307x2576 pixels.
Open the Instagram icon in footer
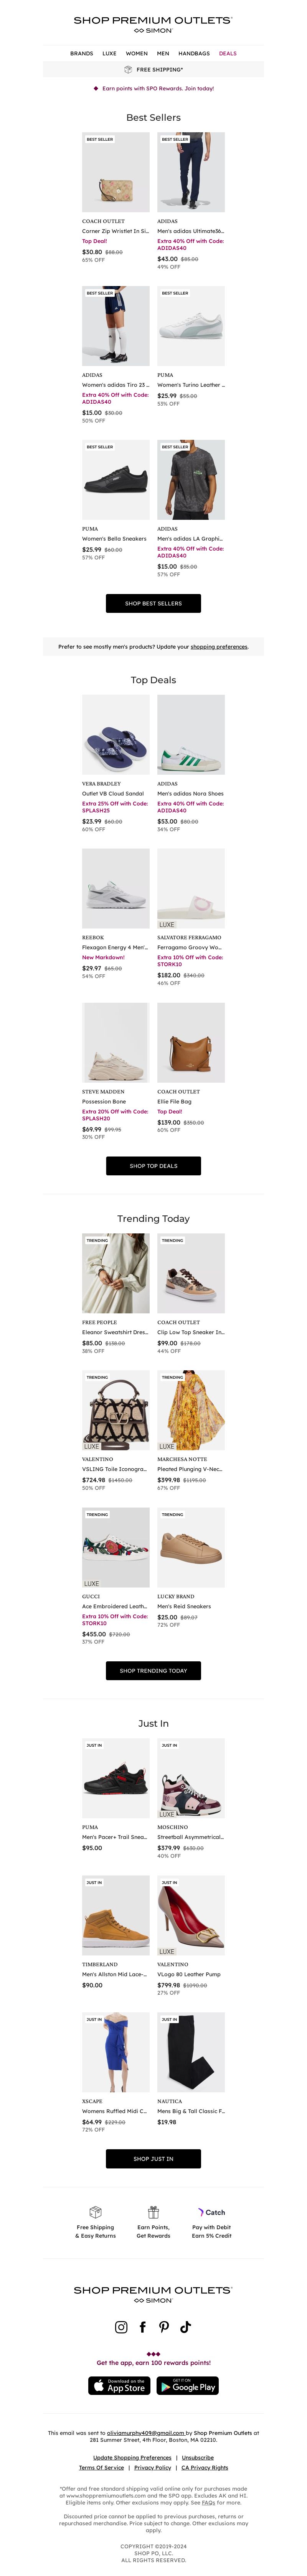point(120,2327)
